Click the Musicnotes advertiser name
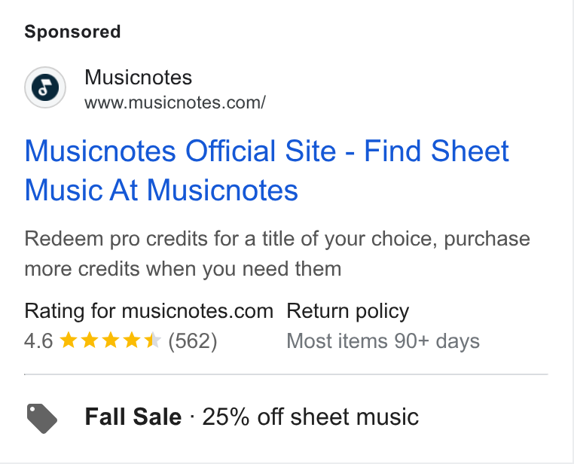 pyautogui.click(x=138, y=78)
